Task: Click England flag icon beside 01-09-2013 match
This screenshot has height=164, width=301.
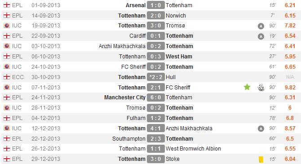Action: click(x=7, y=5)
